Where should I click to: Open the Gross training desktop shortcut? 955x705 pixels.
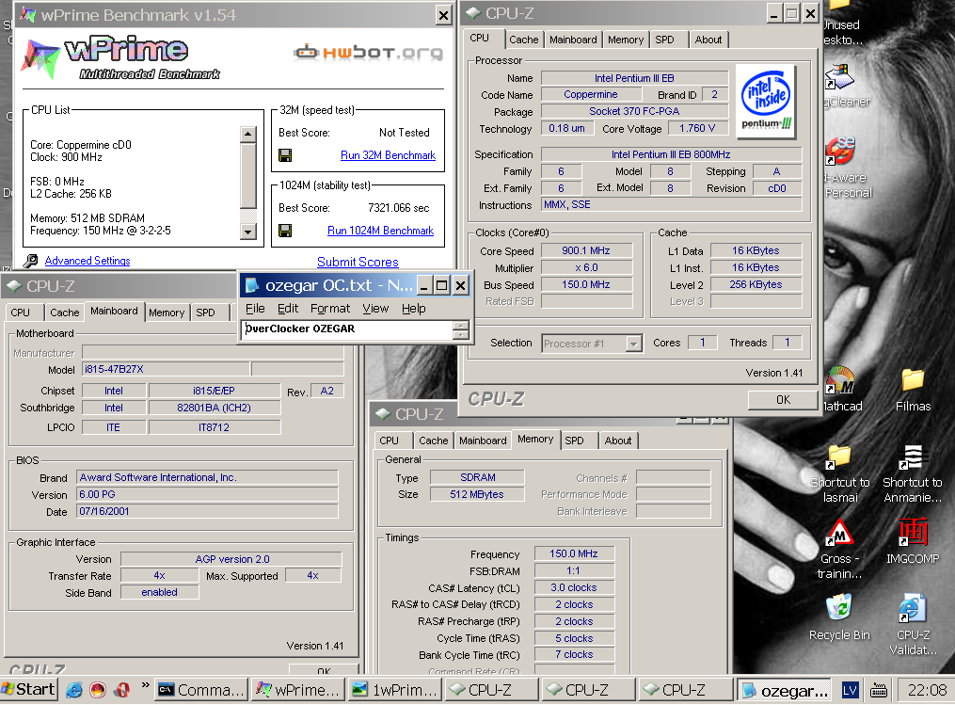pos(839,549)
